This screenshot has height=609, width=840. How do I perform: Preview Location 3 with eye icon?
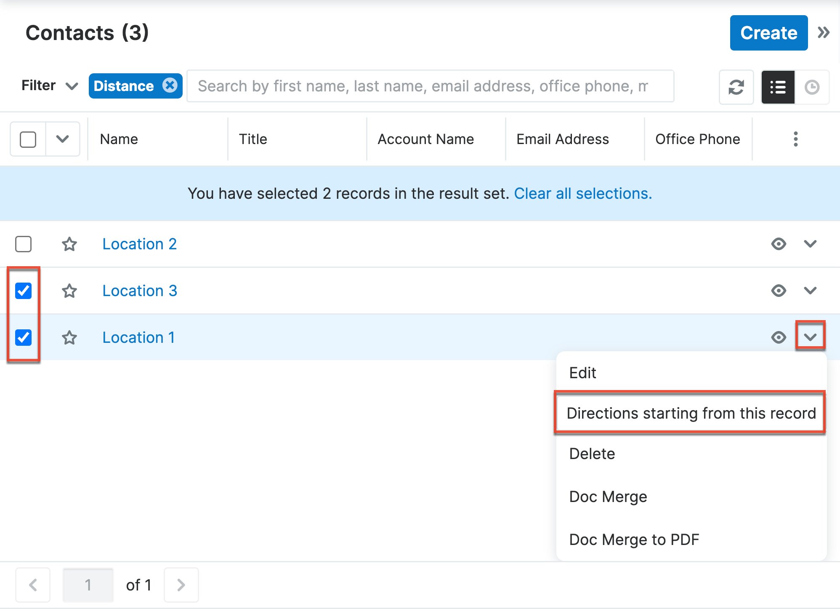coord(779,291)
